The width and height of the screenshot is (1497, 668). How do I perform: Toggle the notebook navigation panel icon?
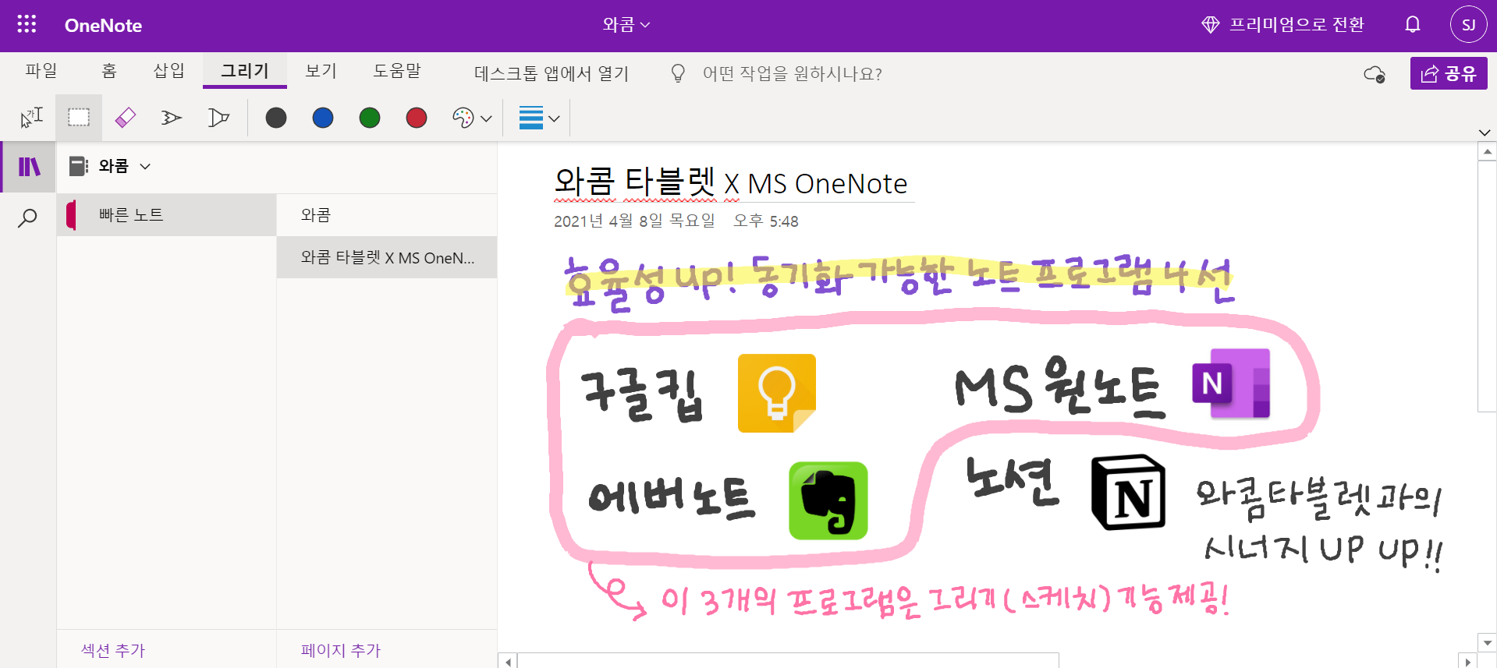tap(29, 166)
